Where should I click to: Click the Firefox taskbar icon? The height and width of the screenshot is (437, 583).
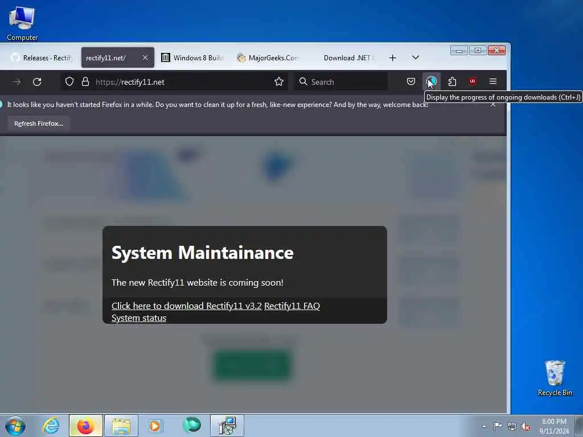86,426
